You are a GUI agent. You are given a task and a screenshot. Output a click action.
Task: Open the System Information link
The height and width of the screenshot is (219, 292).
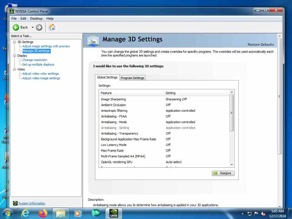coord(32,203)
